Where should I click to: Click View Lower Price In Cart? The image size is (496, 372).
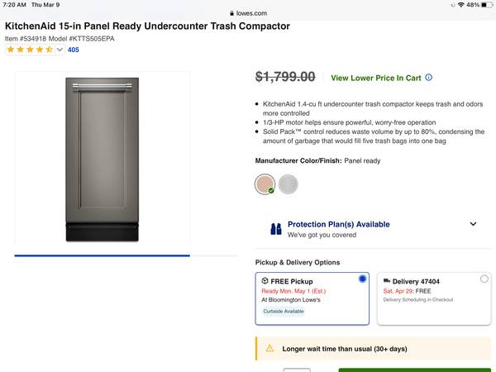(375, 78)
